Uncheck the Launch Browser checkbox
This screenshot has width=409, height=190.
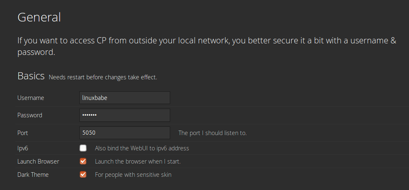click(x=83, y=161)
